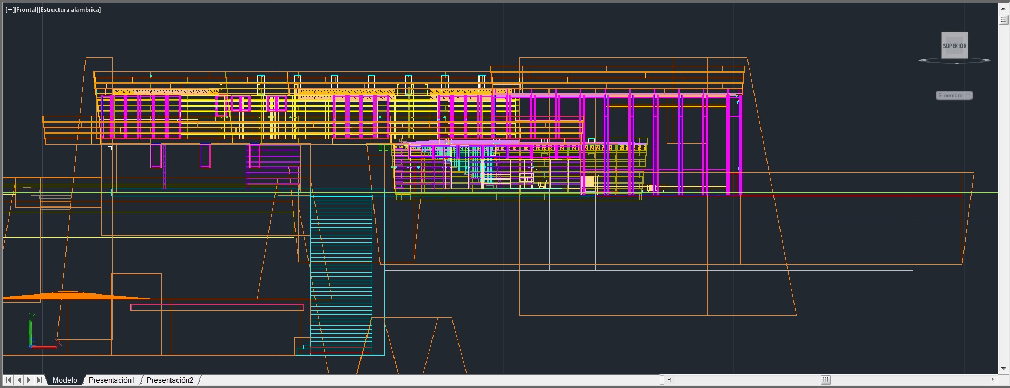Click the previous layout tab arrow
This screenshot has width=1010, height=388.
point(19,380)
